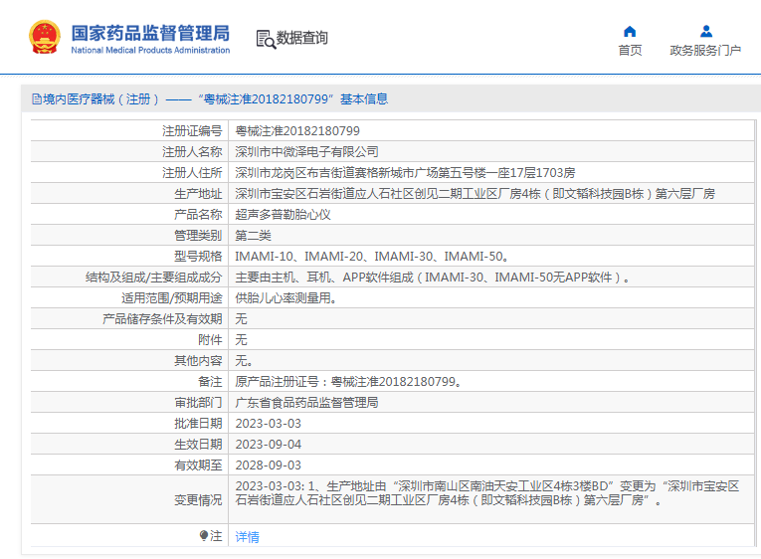Click the 生效日期 label
Image resolution: width=761 pixels, height=559 pixels.
198,445
